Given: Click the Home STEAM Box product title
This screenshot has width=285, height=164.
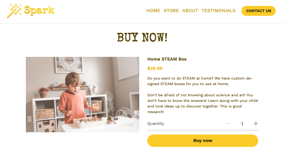Looking at the screenshot, I should point(167,59).
